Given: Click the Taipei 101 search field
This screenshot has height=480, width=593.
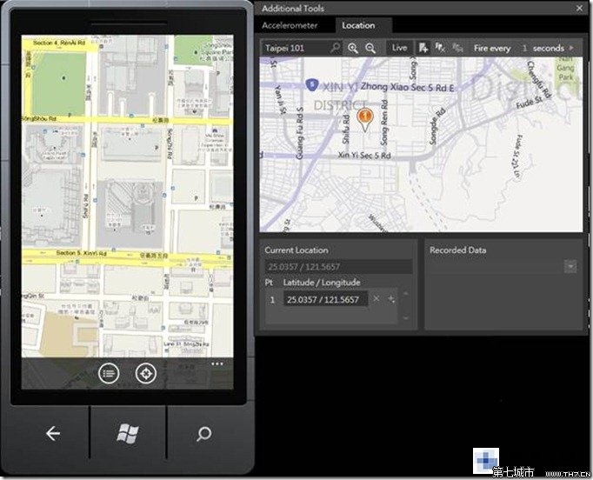Looking at the screenshot, I should pos(296,49).
